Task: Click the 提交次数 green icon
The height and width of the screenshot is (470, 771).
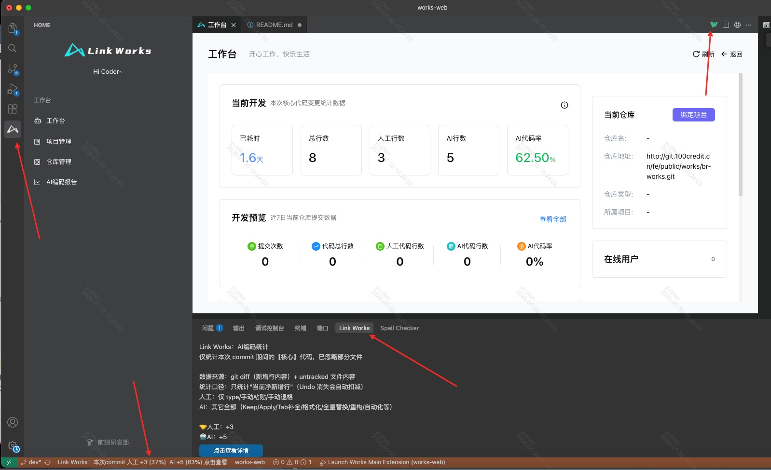Action: pos(251,246)
